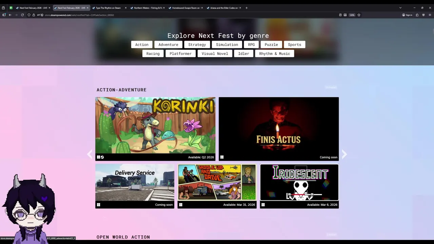Open the tab history button left of the tabs
Viewport: 434px width, 244px height.
(x=3, y=8)
